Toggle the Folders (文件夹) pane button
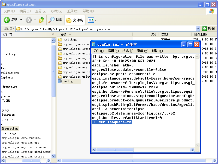218x164 pixels. (75, 20)
